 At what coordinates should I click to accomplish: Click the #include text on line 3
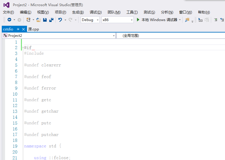pyautogui.click(x=34, y=53)
